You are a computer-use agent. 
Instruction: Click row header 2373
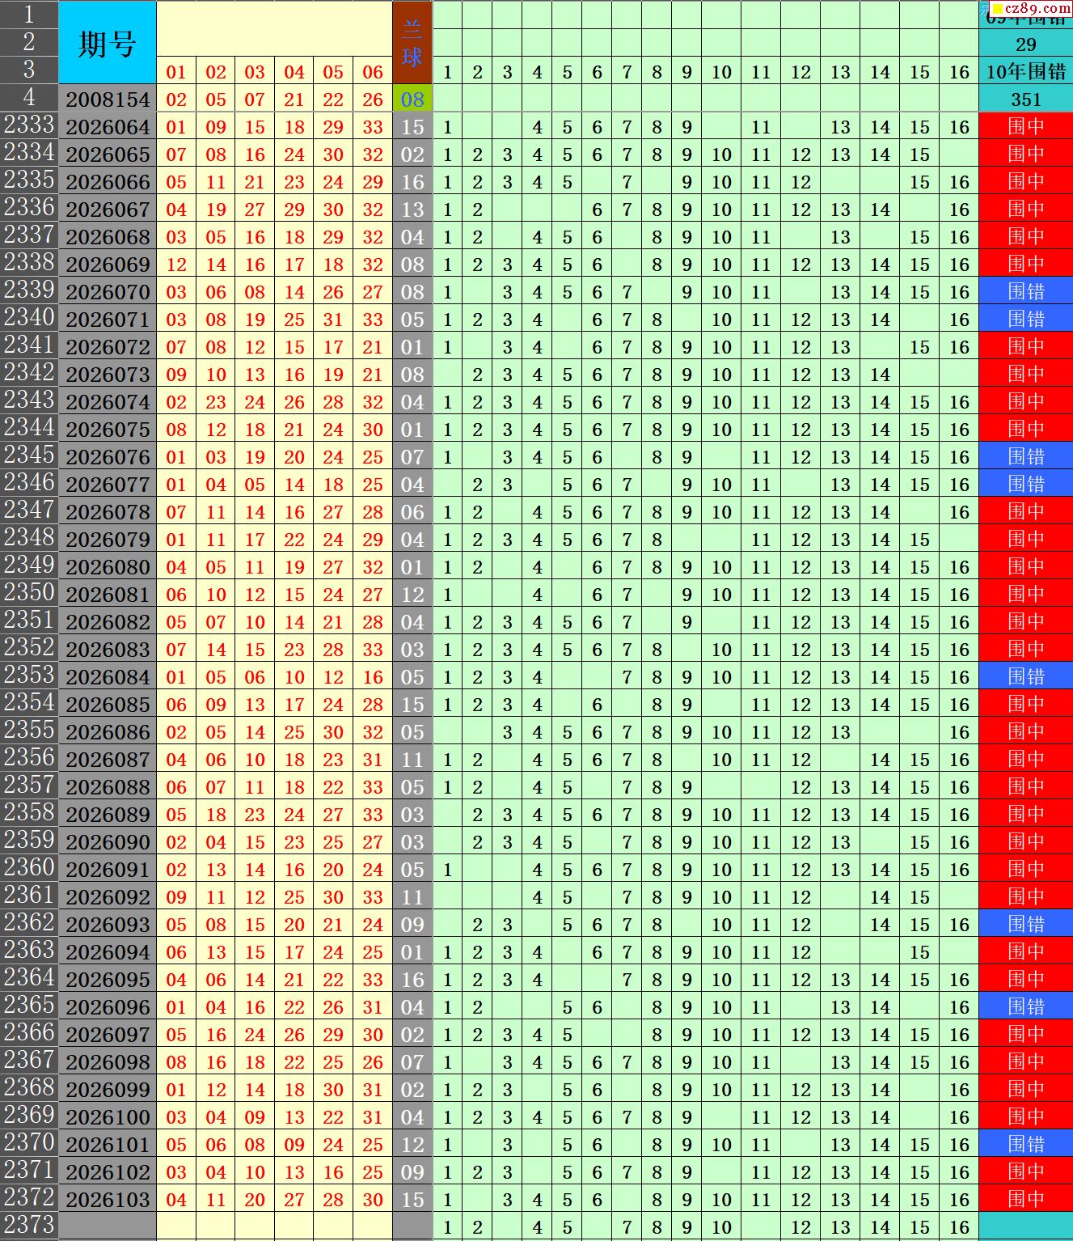[x=29, y=1226]
